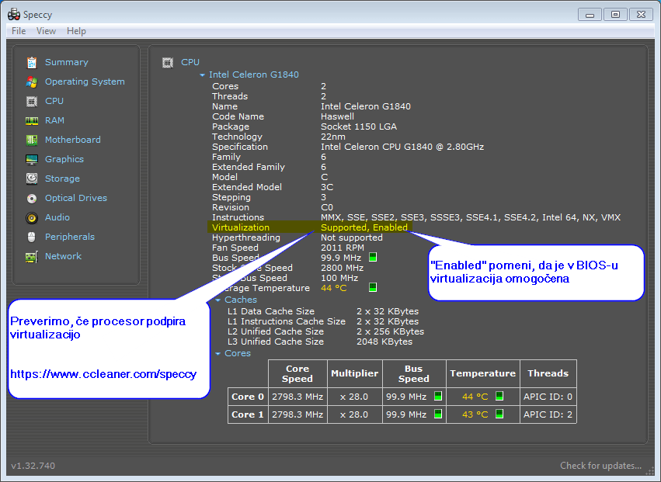Click the Peripherals mouse icon in sidebar
The width and height of the screenshot is (661, 482).
pyautogui.click(x=32, y=237)
